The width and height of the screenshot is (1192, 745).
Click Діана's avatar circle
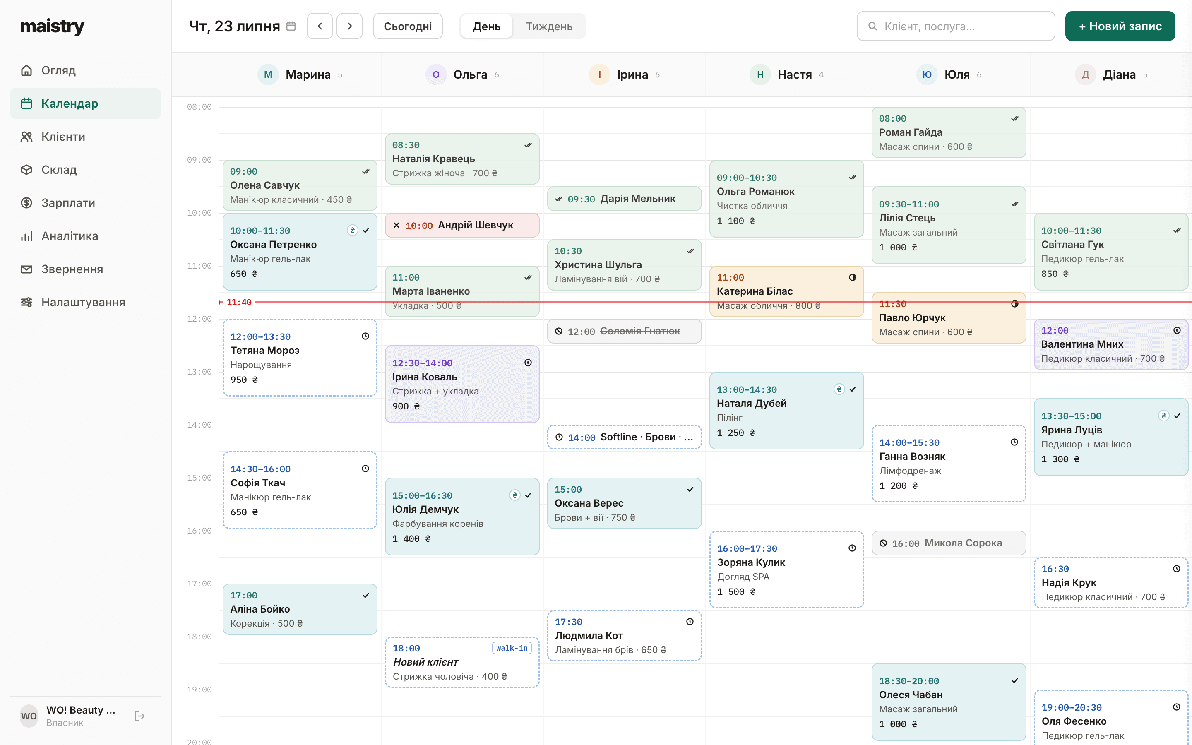point(1085,74)
